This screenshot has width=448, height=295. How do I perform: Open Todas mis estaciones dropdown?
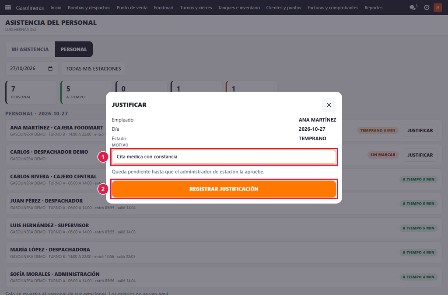[94, 69]
